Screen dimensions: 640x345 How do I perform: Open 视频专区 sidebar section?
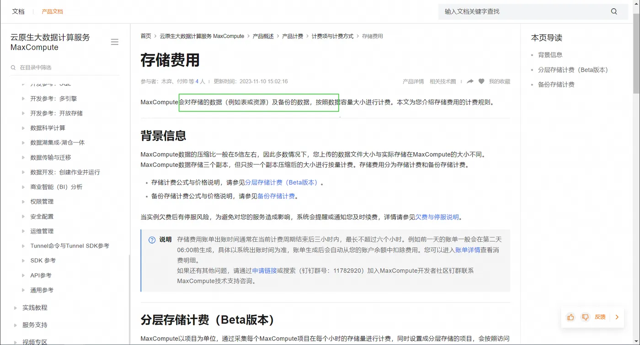point(35,342)
